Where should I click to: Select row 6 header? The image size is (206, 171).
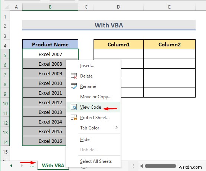[5, 64]
